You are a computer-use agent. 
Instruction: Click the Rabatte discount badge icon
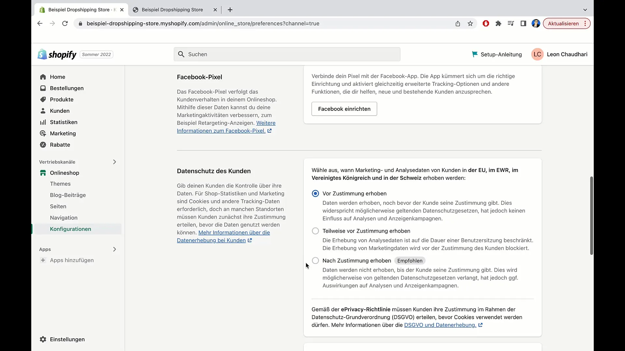[43, 145]
